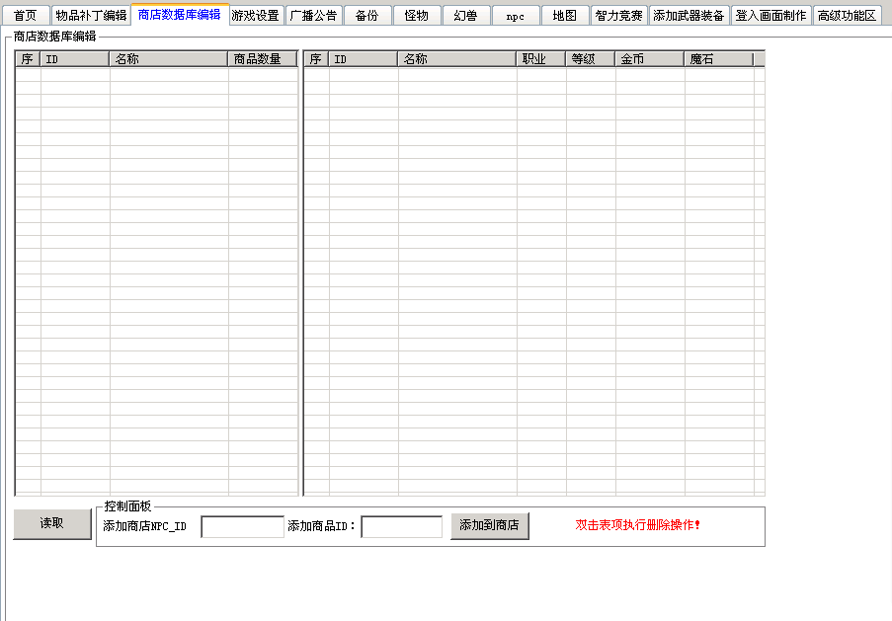
Task: Select the npc tab
Action: 516,16
